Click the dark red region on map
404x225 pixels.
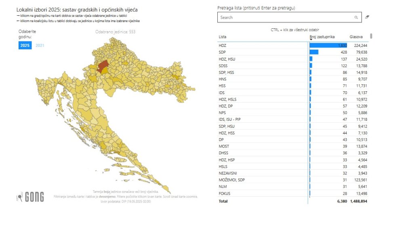click(x=103, y=66)
